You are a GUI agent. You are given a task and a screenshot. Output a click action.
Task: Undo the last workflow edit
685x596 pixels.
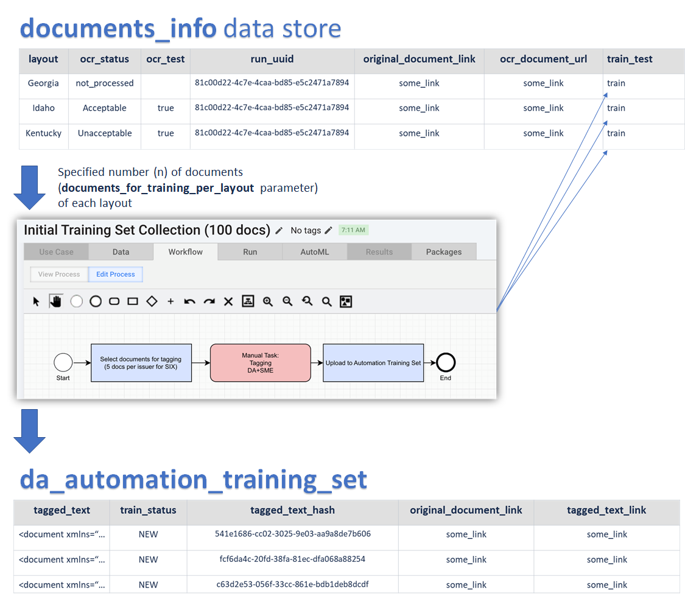pos(189,301)
